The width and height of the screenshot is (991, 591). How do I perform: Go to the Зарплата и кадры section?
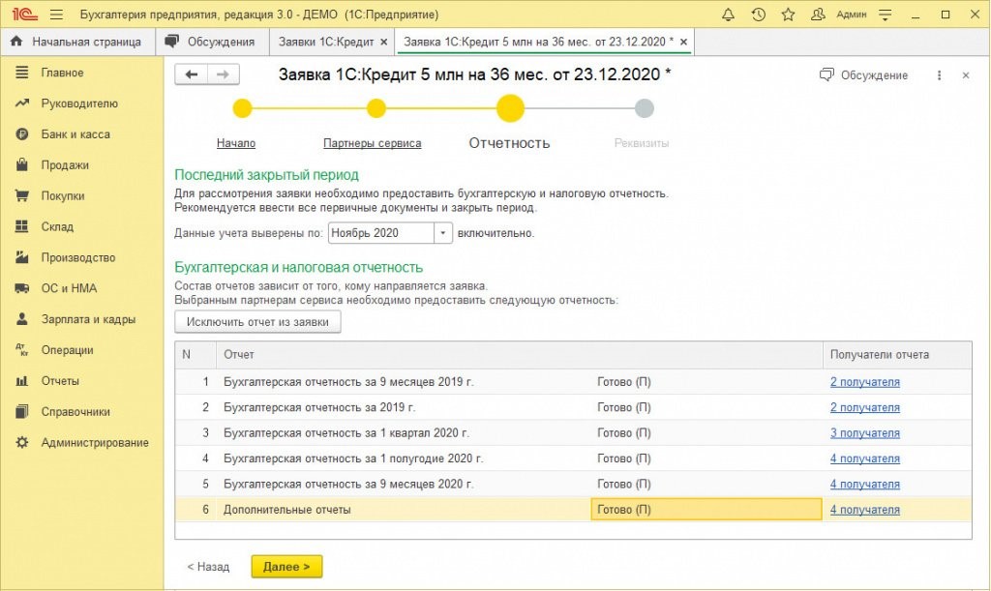[x=88, y=319]
